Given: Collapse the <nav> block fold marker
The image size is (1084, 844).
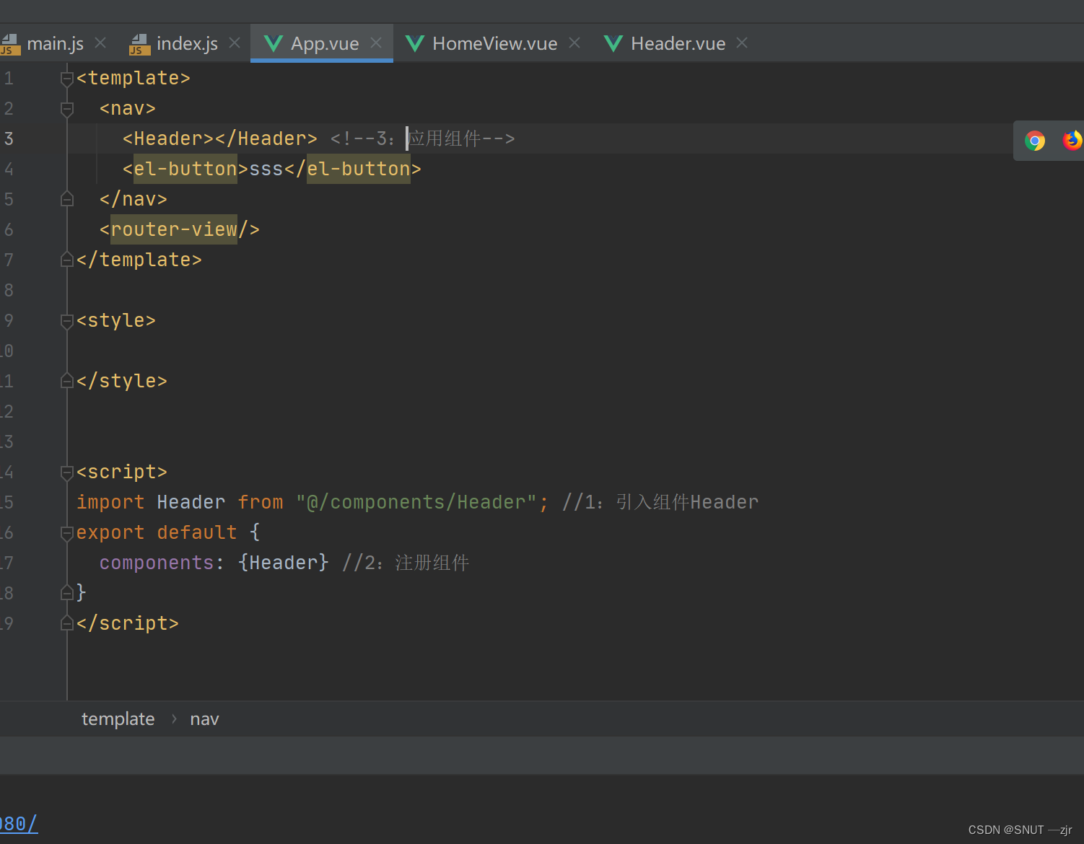Looking at the screenshot, I should [x=67, y=108].
